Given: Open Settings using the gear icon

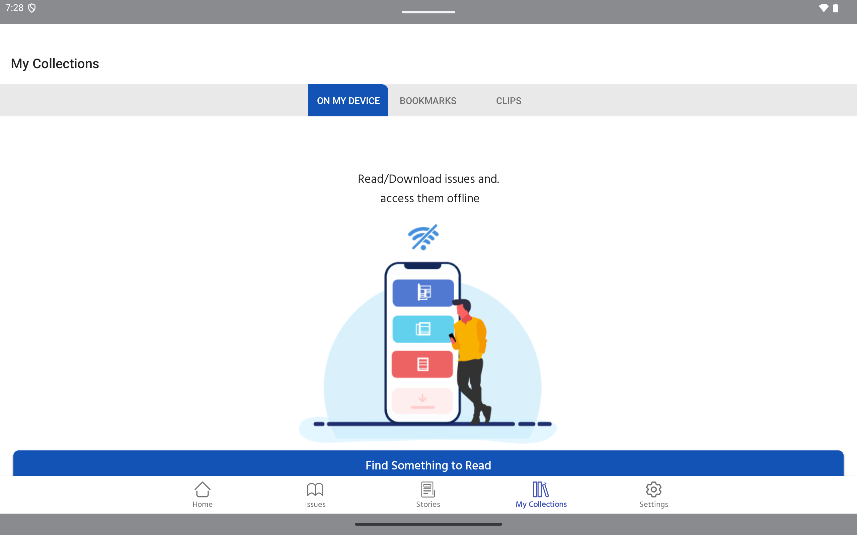Looking at the screenshot, I should tap(653, 489).
